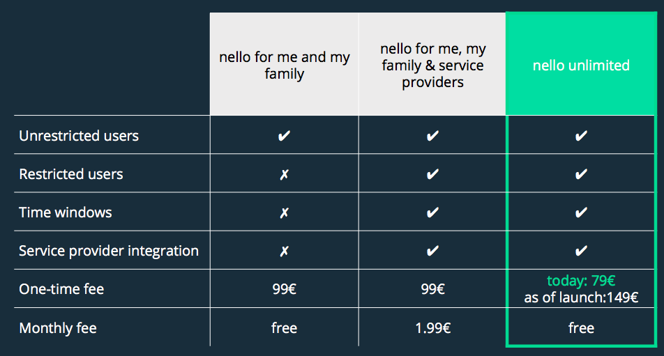Image resolution: width=664 pixels, height=356 pixels.
Task: Click Unrestricted users checkmark in nello unlimited column
Action: point(581,136)
